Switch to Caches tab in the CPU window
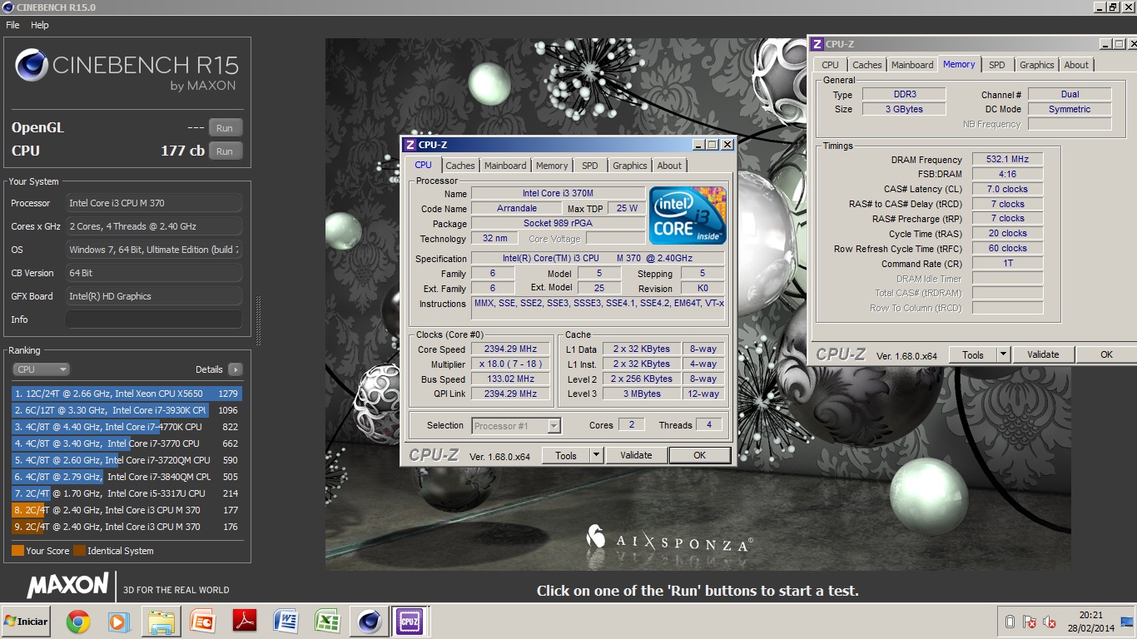Screen dimensions: 1137x639 tap(460, 166)
